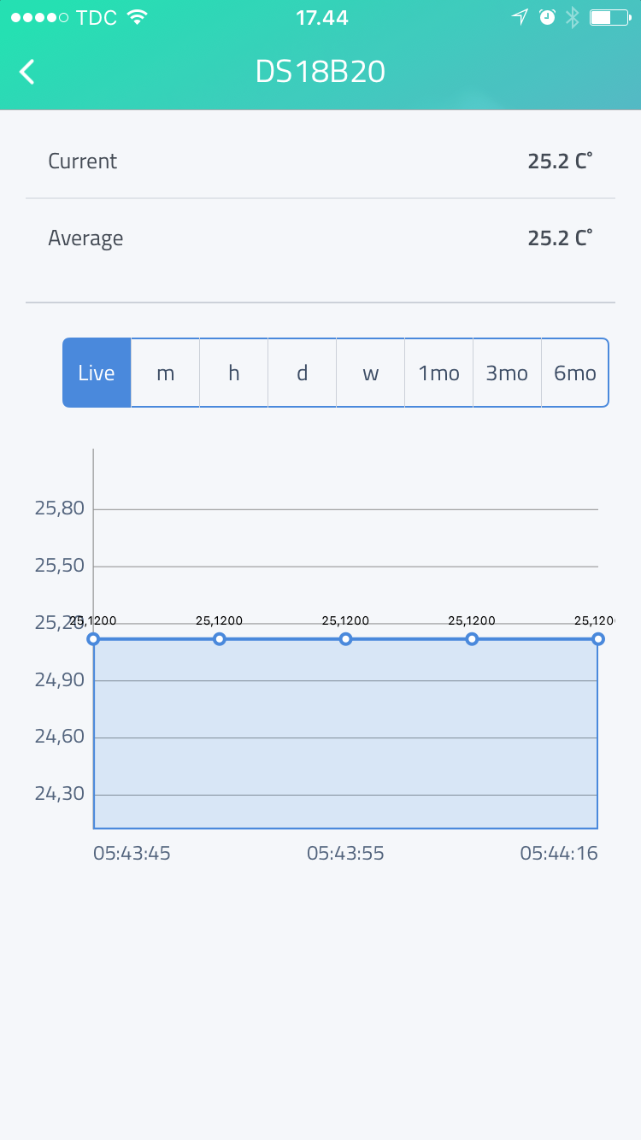
Task: Tap the Bluetooth status icon
Action: point(573,17)
